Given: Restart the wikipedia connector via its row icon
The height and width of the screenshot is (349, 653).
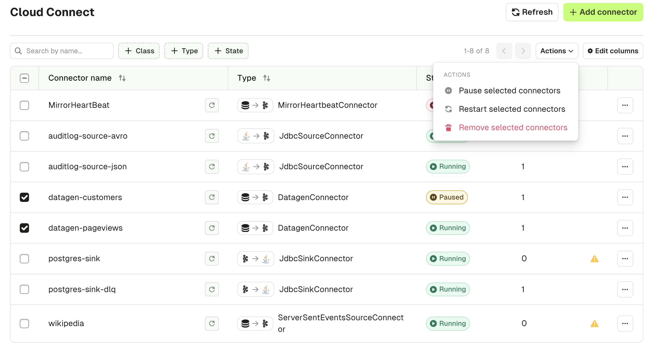Looking at the screenshot, I should [212, 323].
